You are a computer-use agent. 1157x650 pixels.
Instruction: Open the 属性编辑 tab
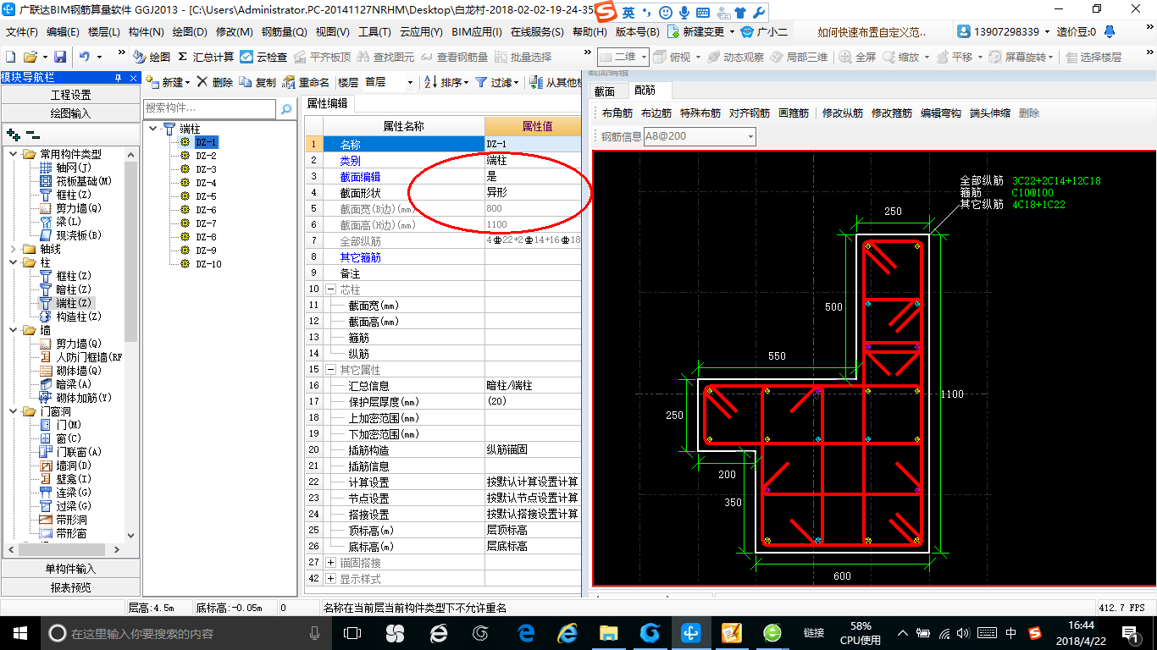[327, 104]
